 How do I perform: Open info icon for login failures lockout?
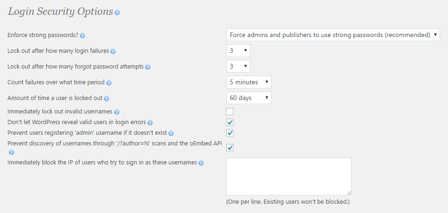113,51
